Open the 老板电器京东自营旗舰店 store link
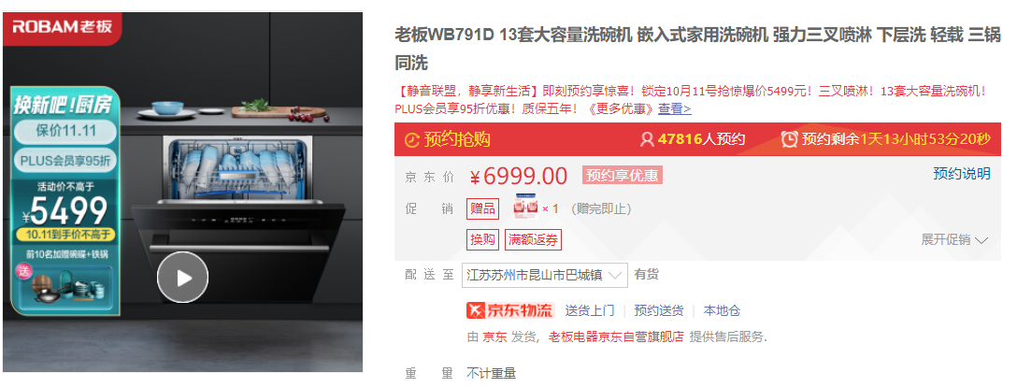This screenshot has height=387, width=1017. 615,337
